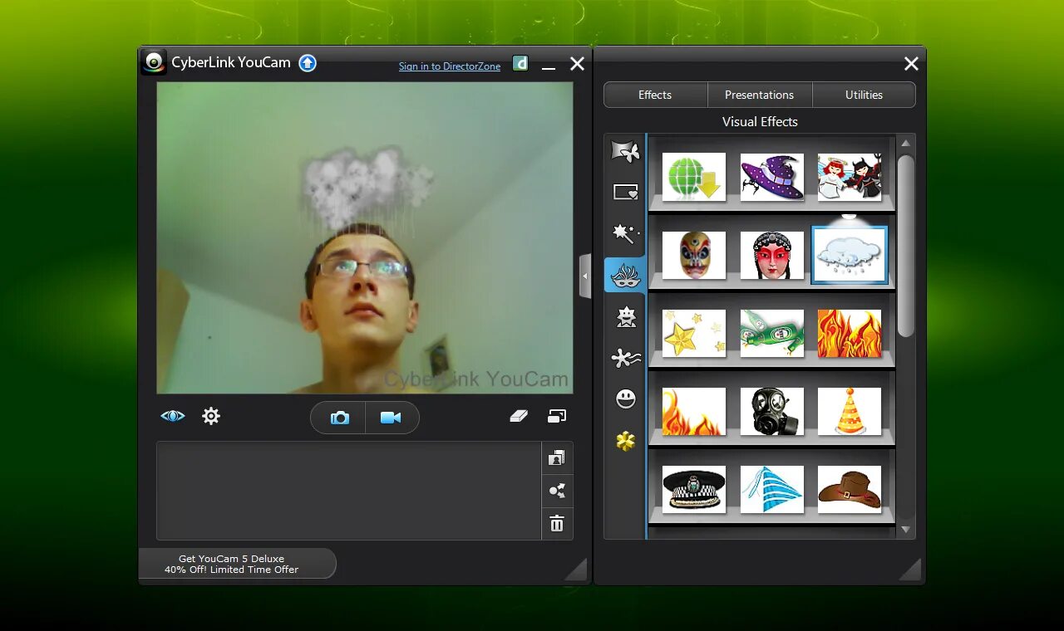This screenshot has height=631, width=1064.
Task: Apply the purple witch hat effect
Action: [x=772, y=177]
